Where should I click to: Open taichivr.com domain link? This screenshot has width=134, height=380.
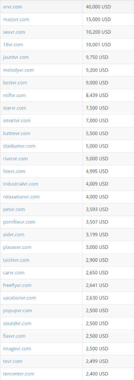16,260
